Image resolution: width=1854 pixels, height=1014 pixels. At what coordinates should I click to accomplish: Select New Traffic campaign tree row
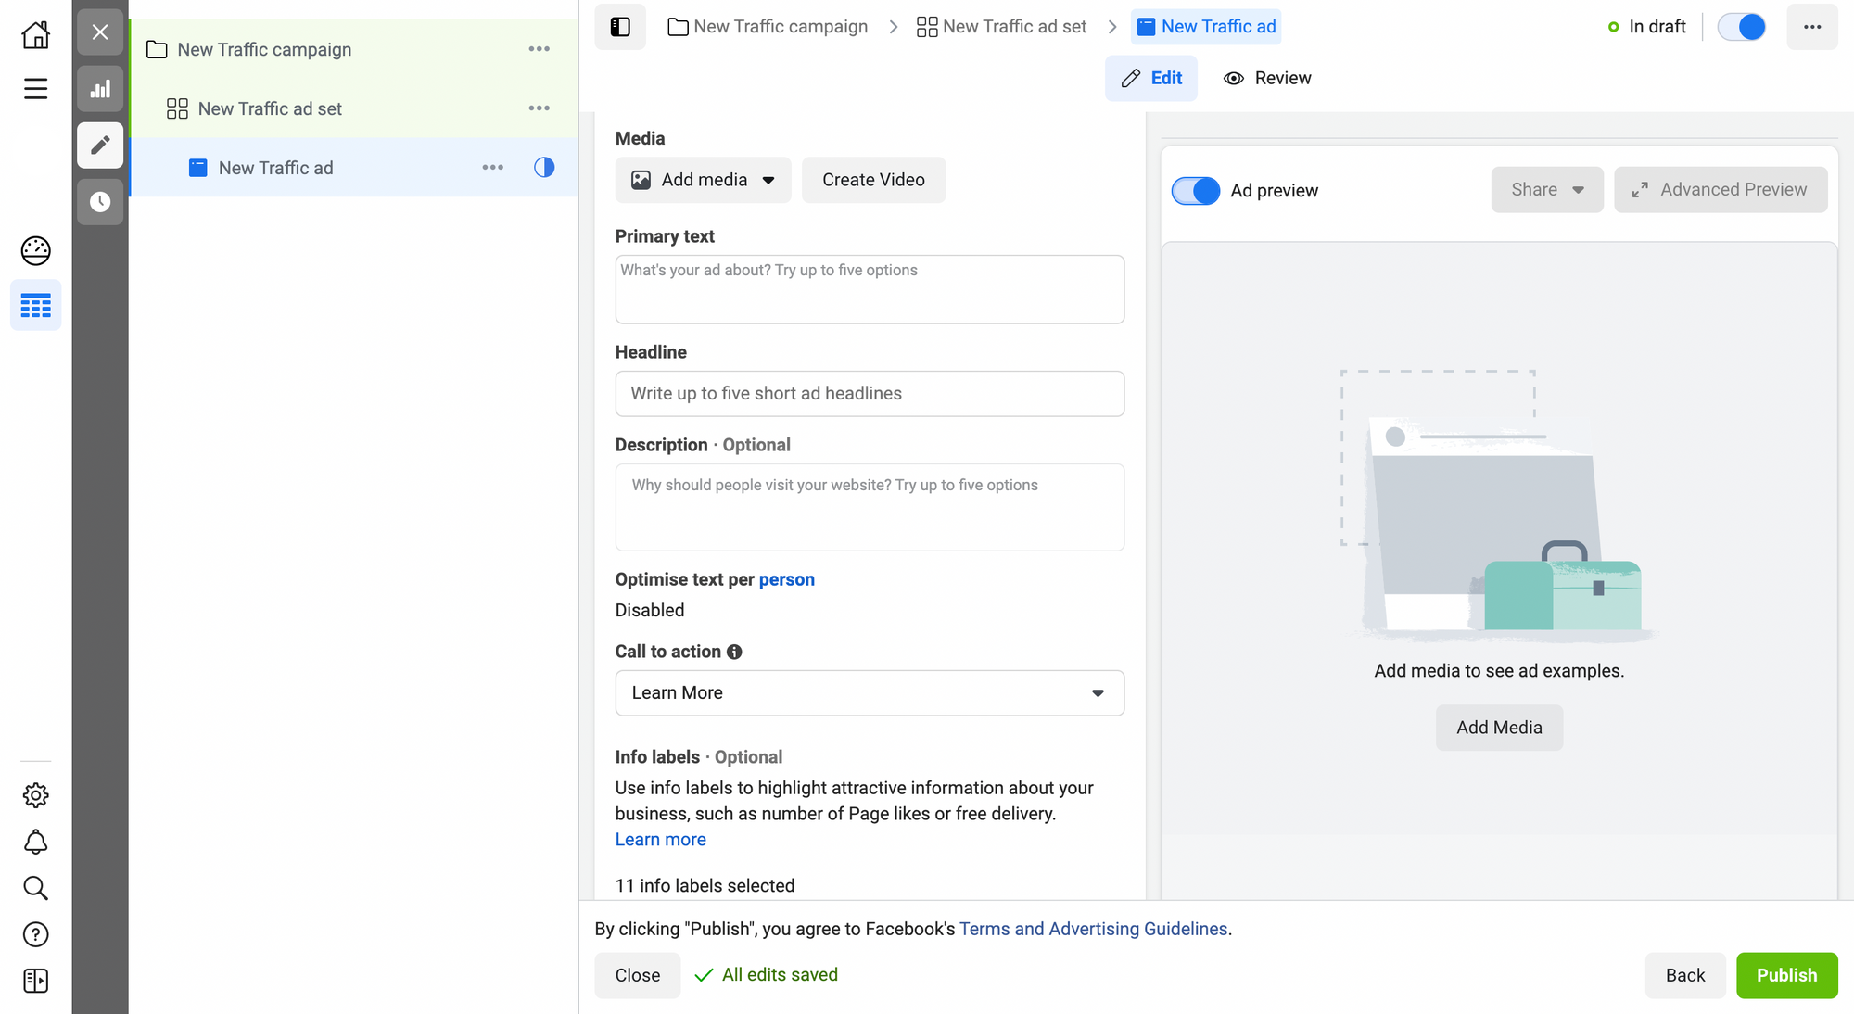pyautogui.click(x=353, y=49)
